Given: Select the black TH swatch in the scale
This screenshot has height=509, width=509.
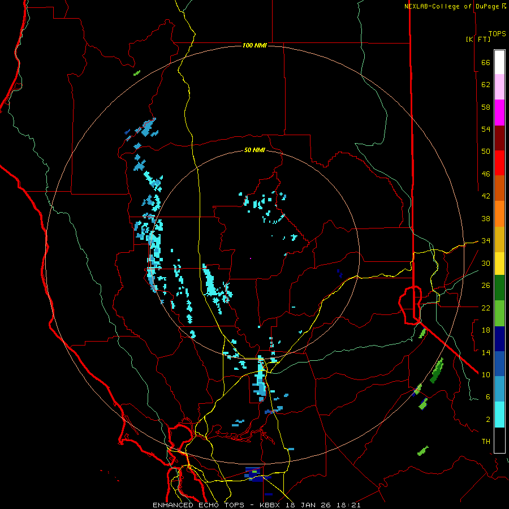Looking at the screenshot, I should (x=499, y=440).
